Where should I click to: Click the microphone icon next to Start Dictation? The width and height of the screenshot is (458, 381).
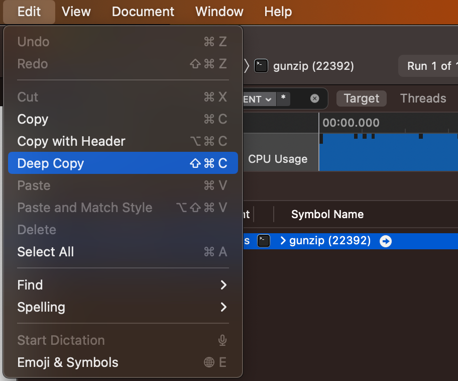tap(222, 340)
